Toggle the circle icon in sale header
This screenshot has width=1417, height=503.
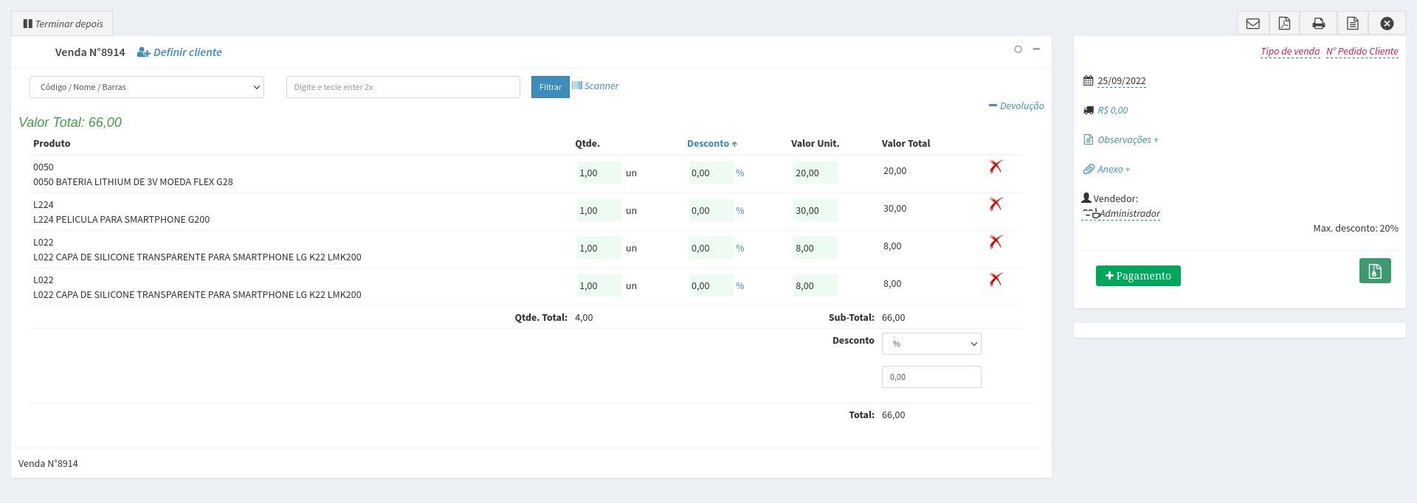click(x=1018, y=49)
